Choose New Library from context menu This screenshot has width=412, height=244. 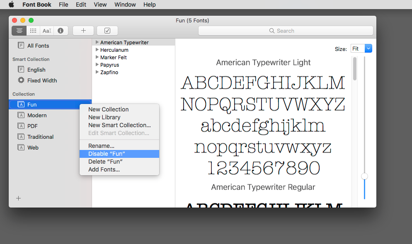[x=119, y=117]
